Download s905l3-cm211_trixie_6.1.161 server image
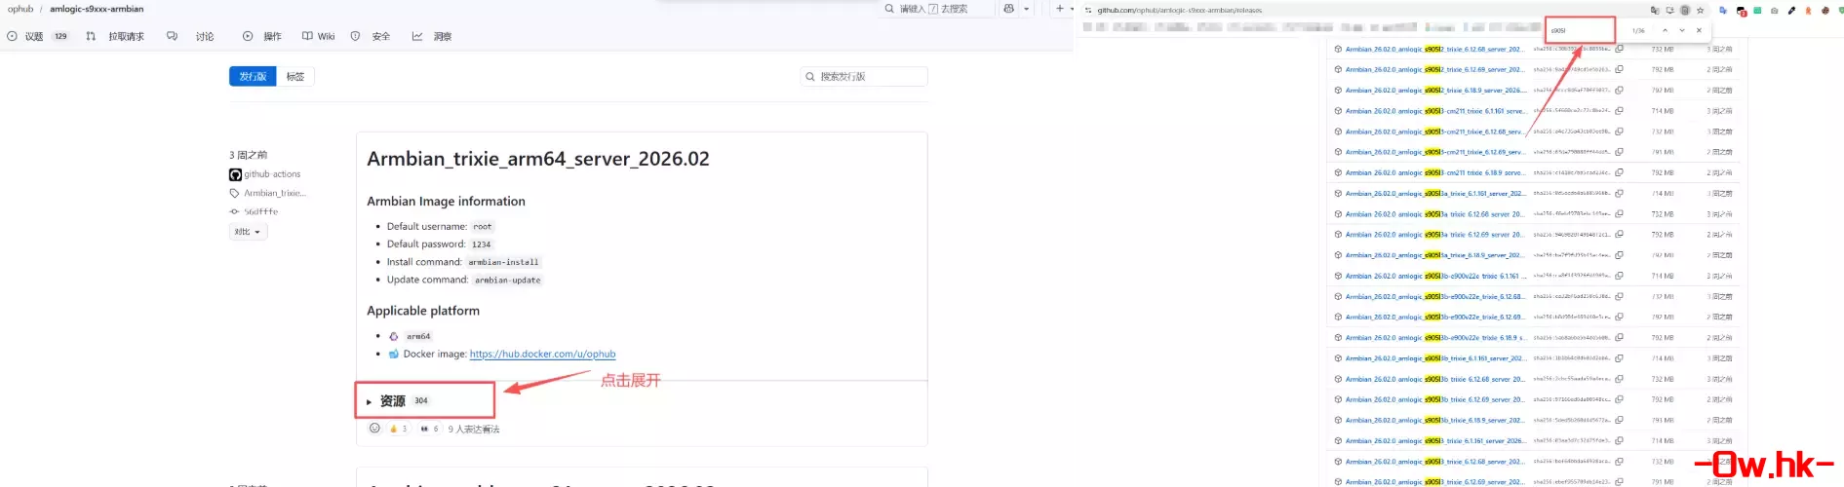Screen dimensions: 1844x487 1434,111
